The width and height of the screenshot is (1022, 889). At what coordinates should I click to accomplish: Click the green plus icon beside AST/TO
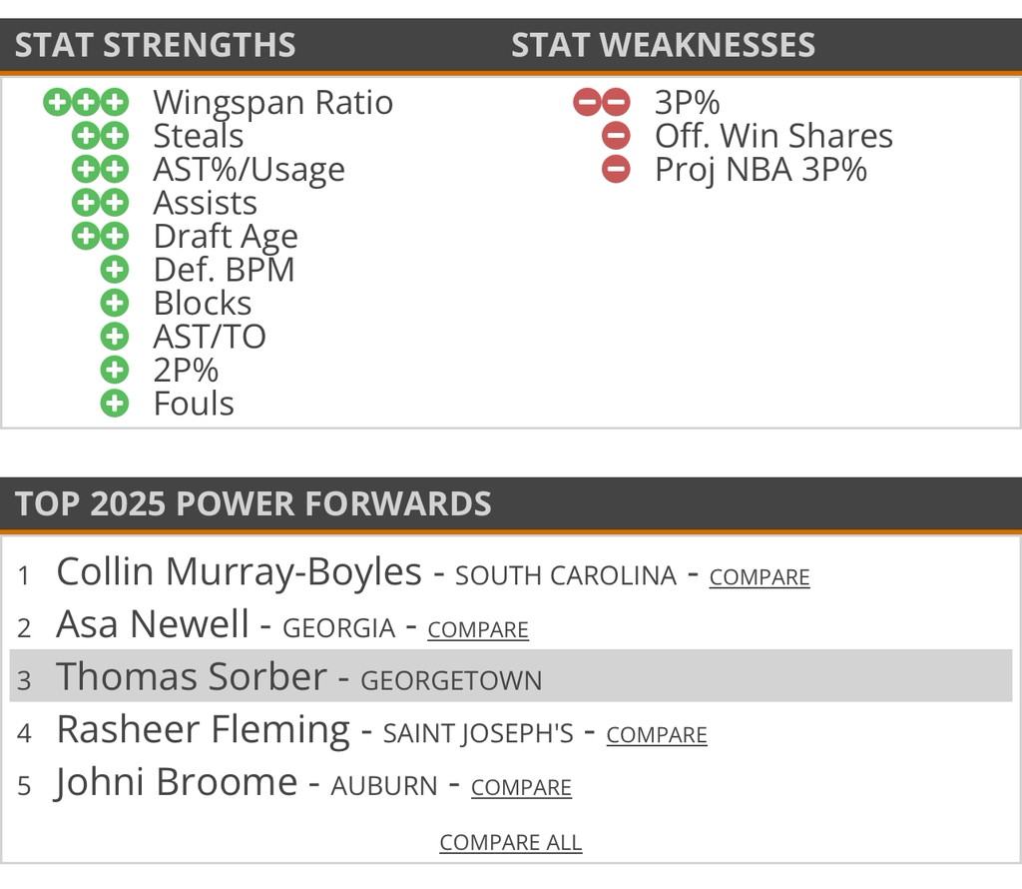[116, 337]
